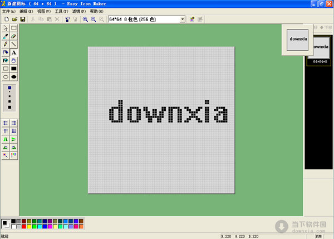Pick the white color swatch
This screenshot has height=239, width=334.
point(13,226)
